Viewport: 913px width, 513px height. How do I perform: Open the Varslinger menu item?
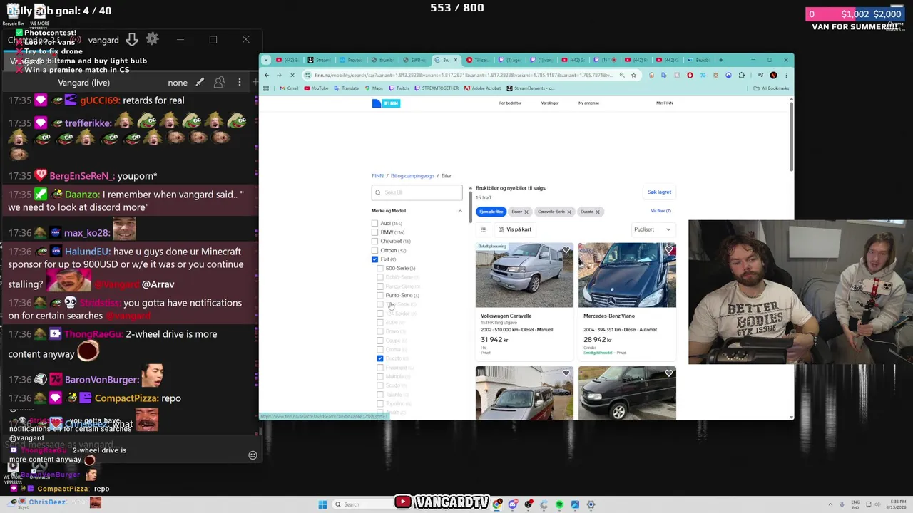click(x=550, y=103)
